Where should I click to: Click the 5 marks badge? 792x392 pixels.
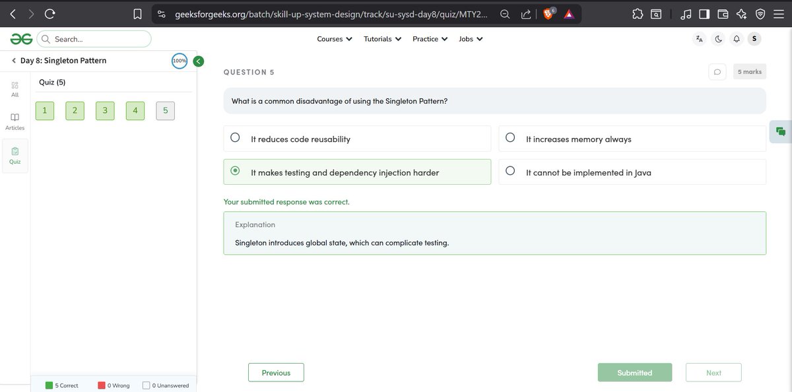750,71
